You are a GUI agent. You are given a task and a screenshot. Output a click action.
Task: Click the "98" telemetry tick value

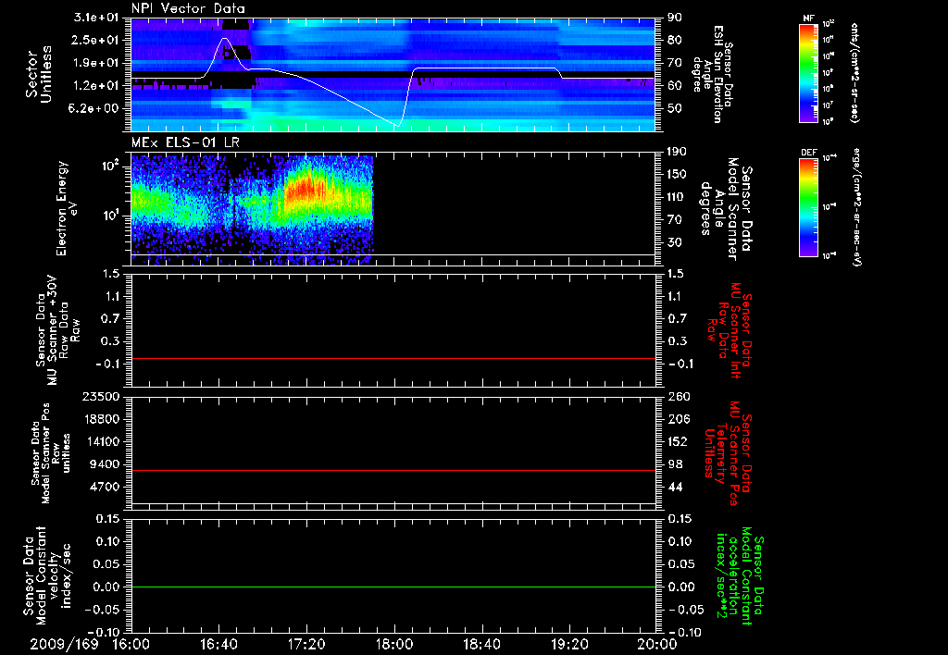[x=675, y=464]
